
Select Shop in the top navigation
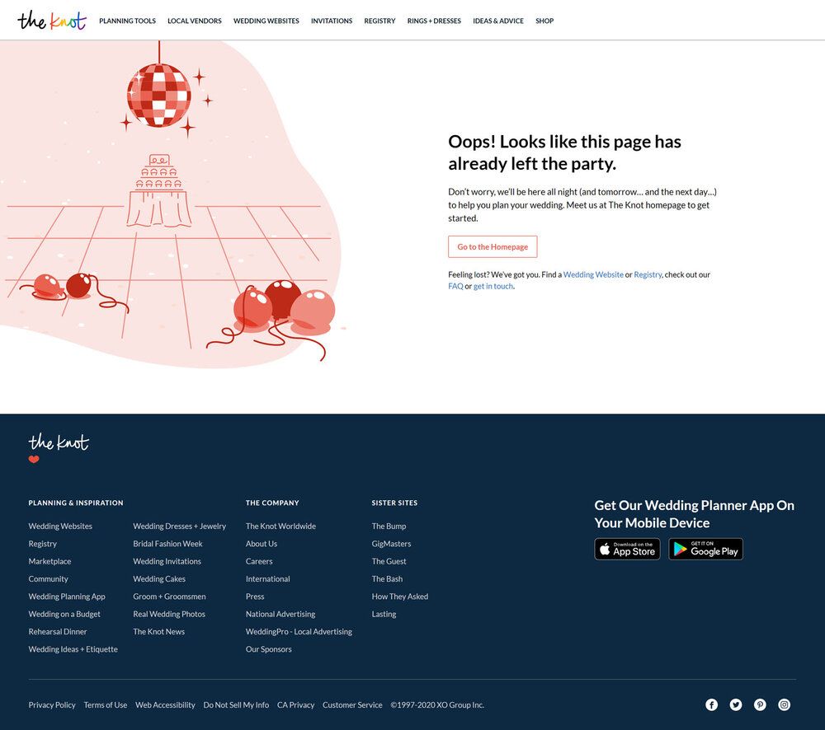pyautogui.click(x=544, y=21)
